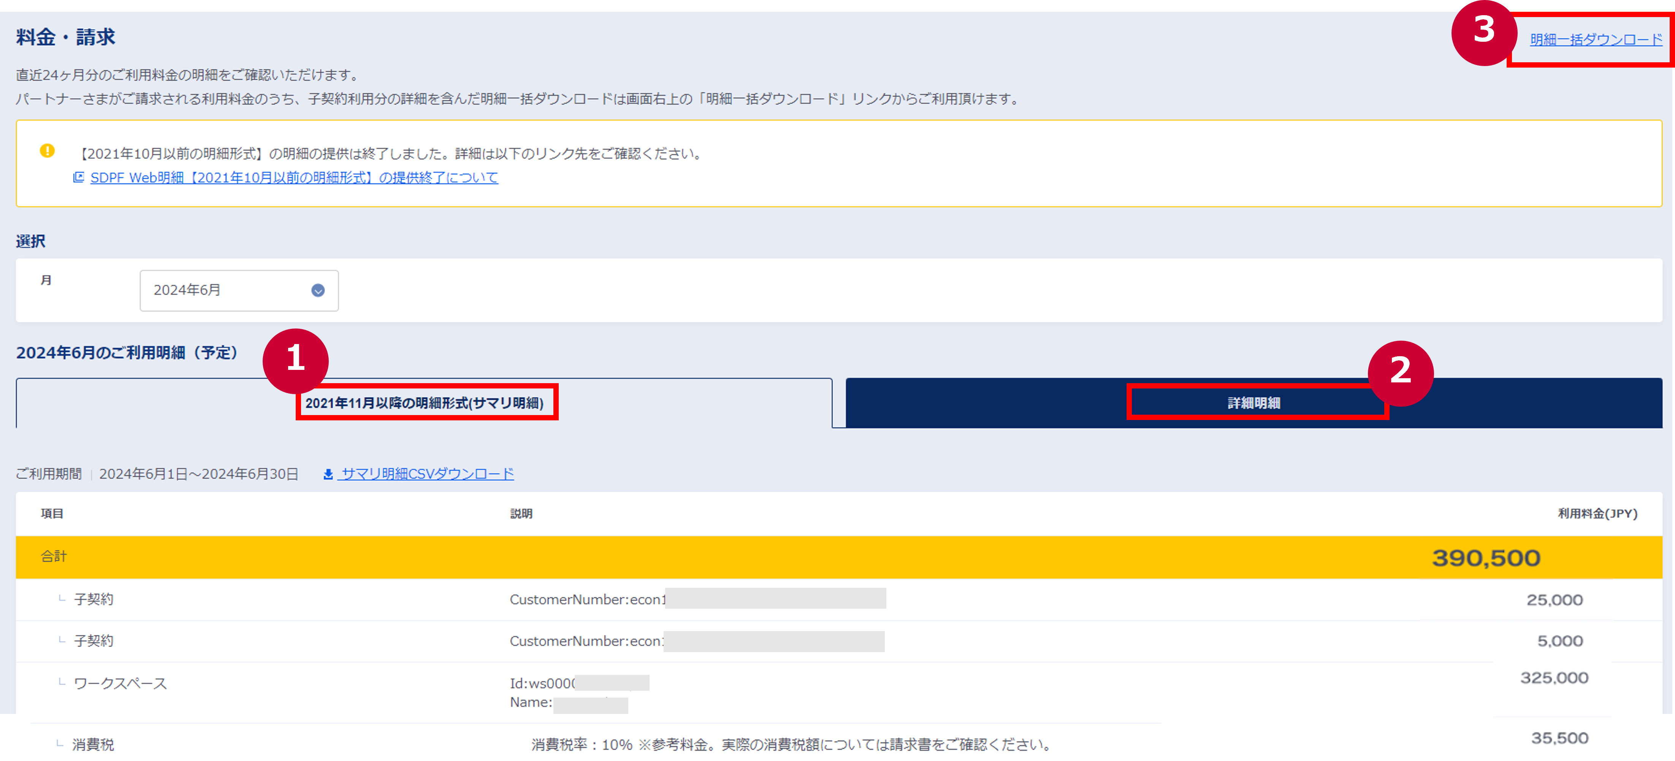
Task: Click the 利用料金(JPY) column header
Action: tap(1596, 513)
